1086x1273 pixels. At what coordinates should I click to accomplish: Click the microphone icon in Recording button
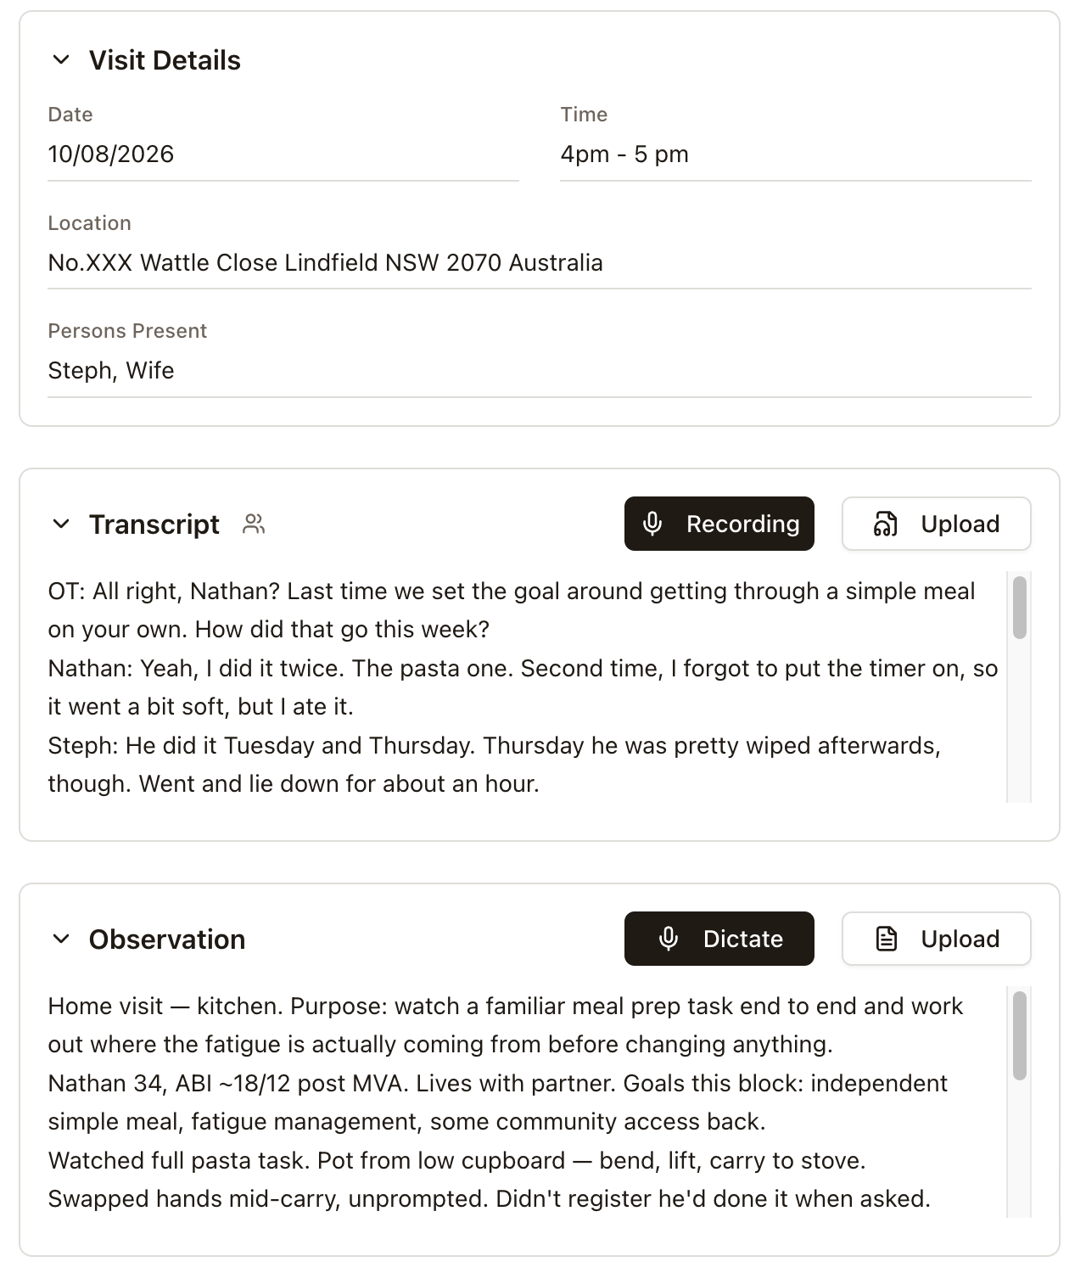tap(652, 524)
